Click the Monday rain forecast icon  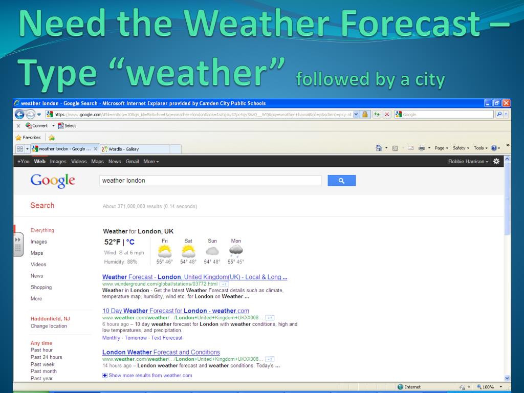[236, 251]
